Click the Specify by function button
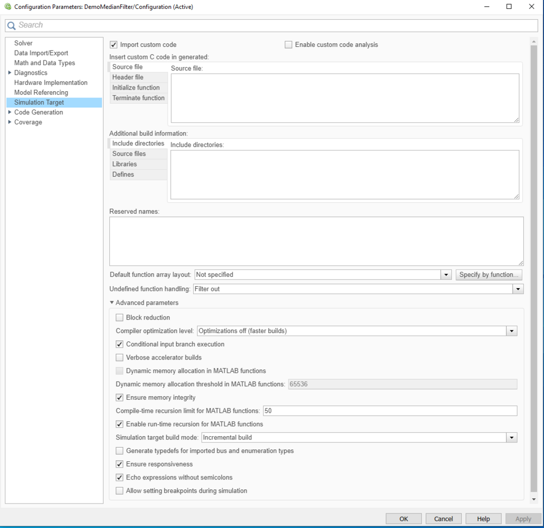Viewport: 544px width, 528px height. 488,275
